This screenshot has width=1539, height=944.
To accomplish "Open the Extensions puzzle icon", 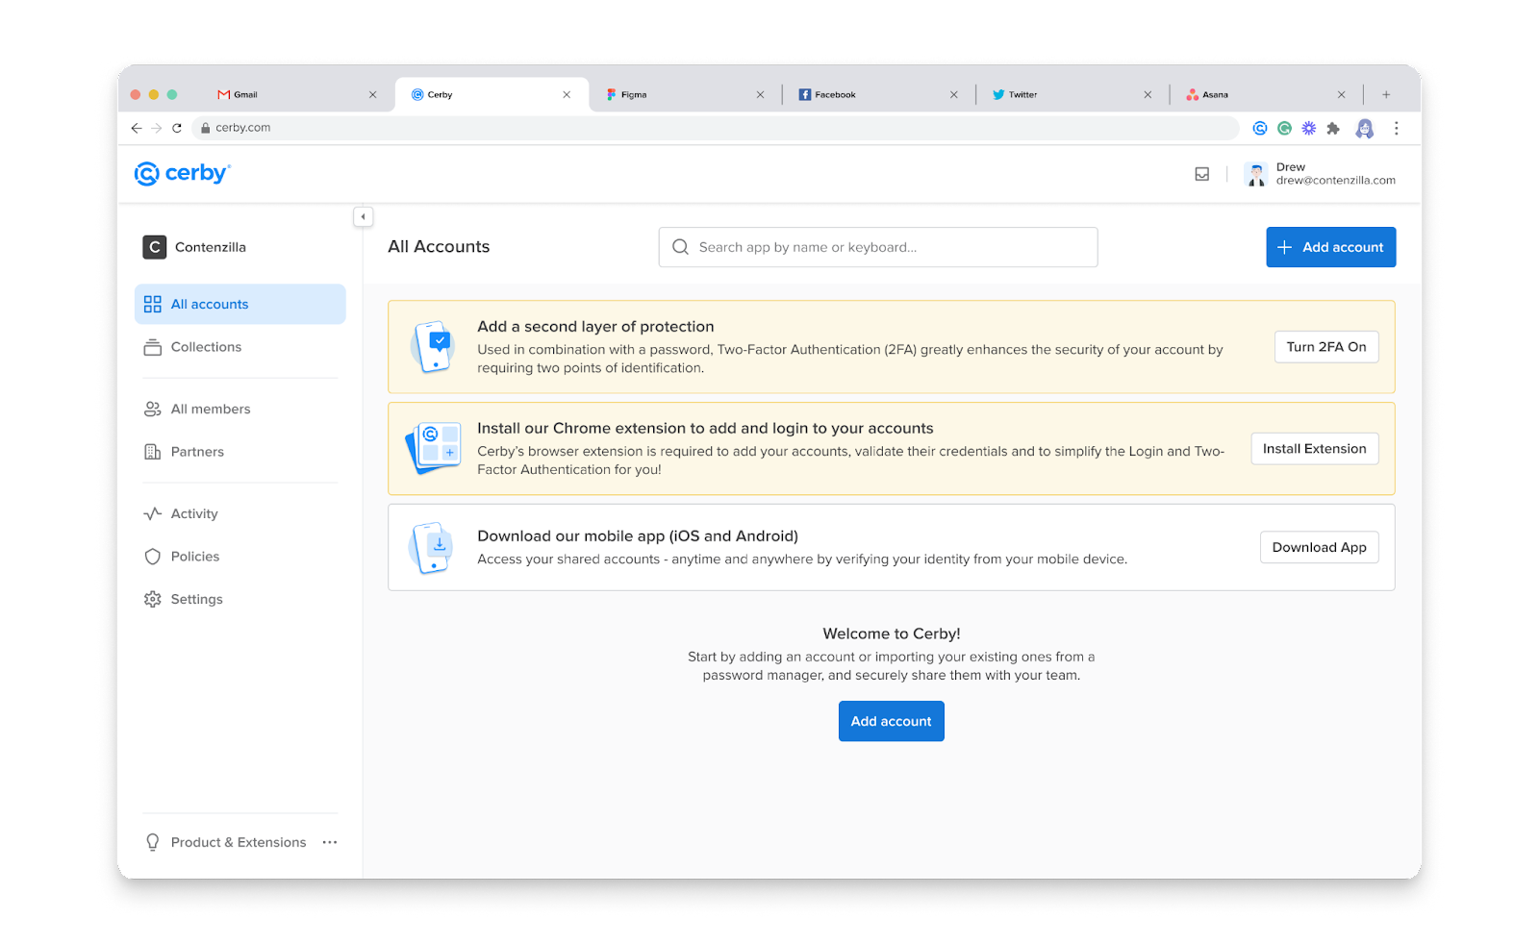I will click(1333, 128).
